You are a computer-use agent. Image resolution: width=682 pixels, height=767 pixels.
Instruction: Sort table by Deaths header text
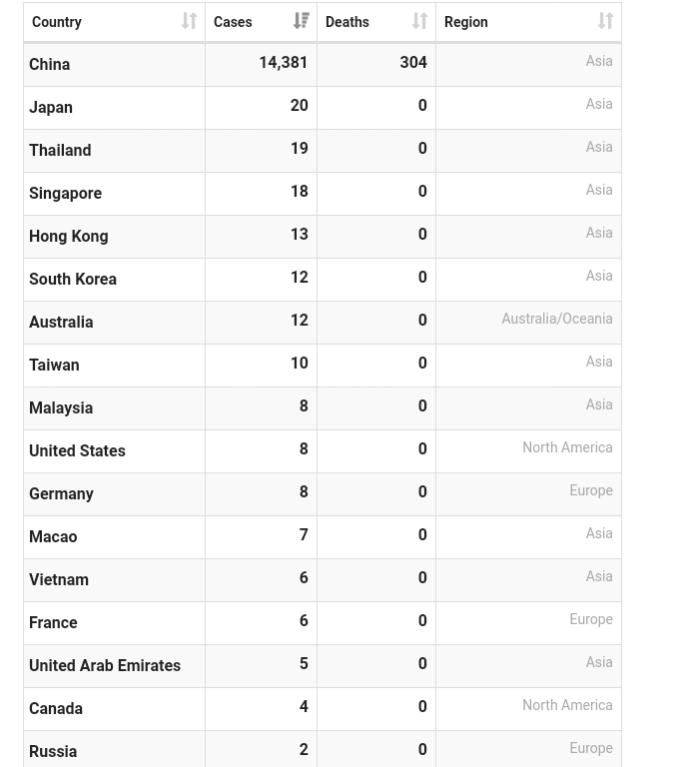(347, 22)
